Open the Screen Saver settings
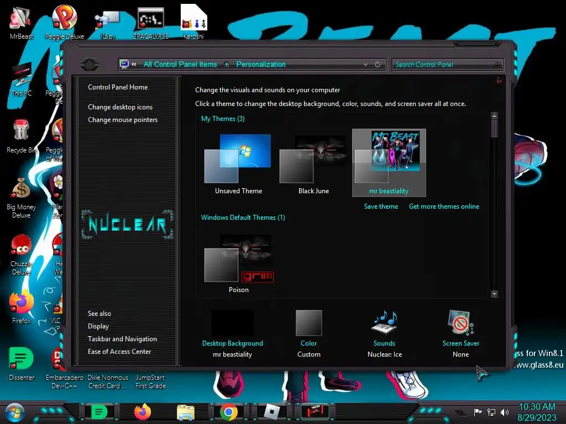The height and width of the screenshot is (424, 566). [460, 333]
